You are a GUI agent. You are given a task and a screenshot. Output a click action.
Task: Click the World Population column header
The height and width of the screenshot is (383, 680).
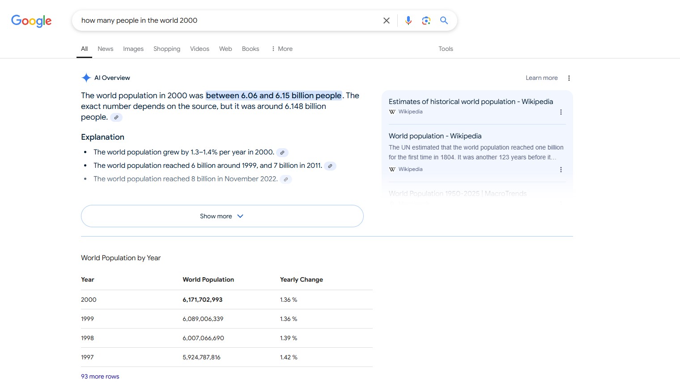click(208, 279)
